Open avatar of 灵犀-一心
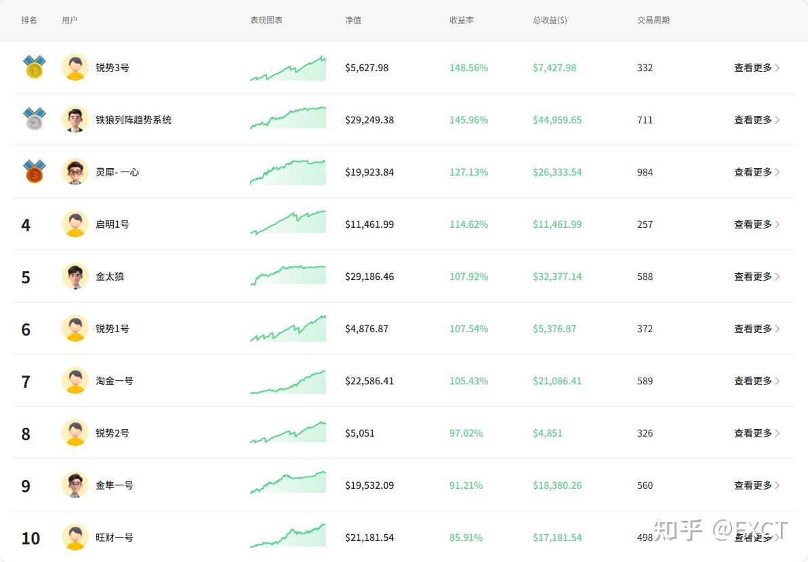Screen dimensions: 808x562 click(x=75, y=172)
